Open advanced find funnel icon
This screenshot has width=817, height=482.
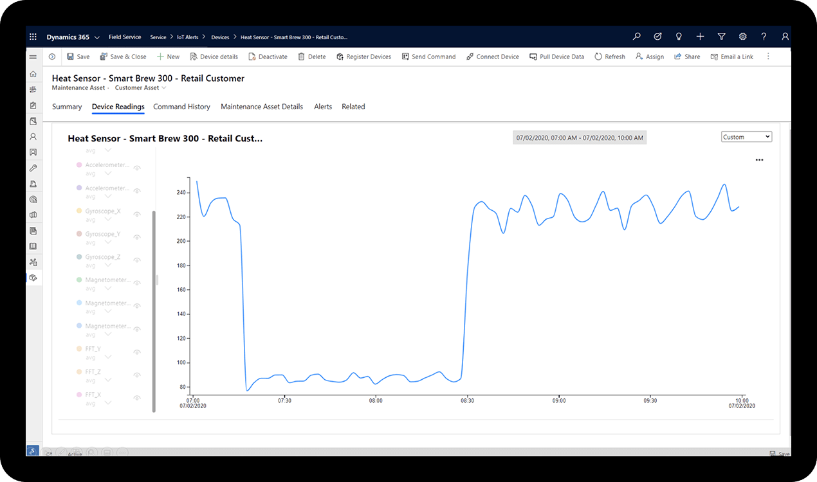click(721, 37)
